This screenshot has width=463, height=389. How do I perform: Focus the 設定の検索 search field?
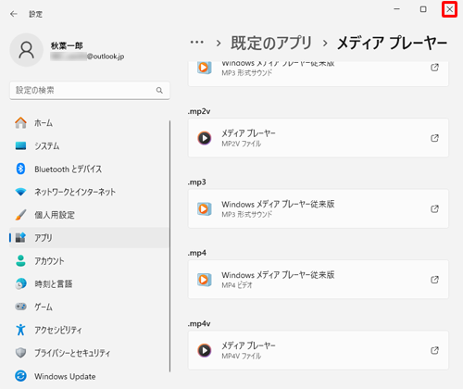(x=90, y=90)
